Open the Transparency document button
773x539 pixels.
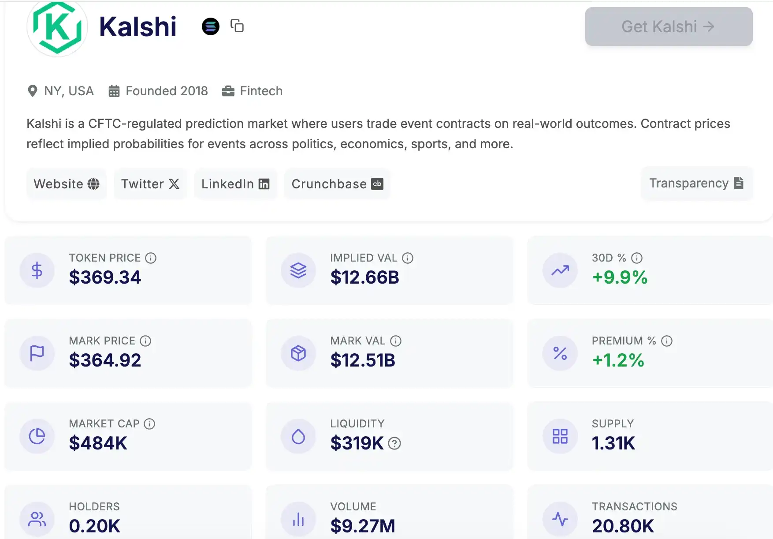click(696, 183)
